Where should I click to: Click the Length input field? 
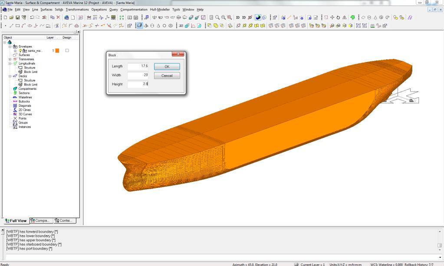(138, 66)
